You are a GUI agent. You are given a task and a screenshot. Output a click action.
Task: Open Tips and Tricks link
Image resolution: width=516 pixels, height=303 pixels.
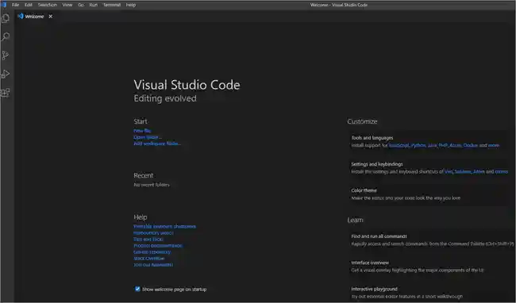pos(148,240)
